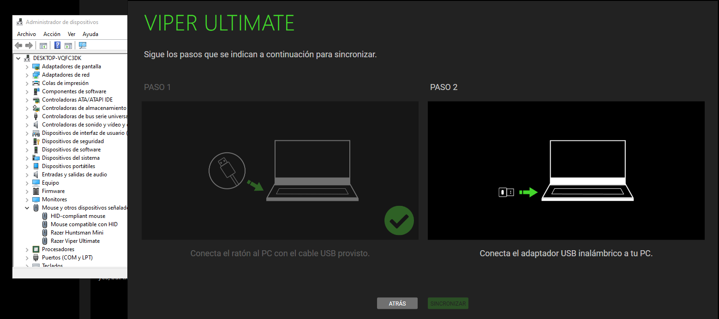
Task: Click the PASO 2 heading
Action: tap(444, 87)
